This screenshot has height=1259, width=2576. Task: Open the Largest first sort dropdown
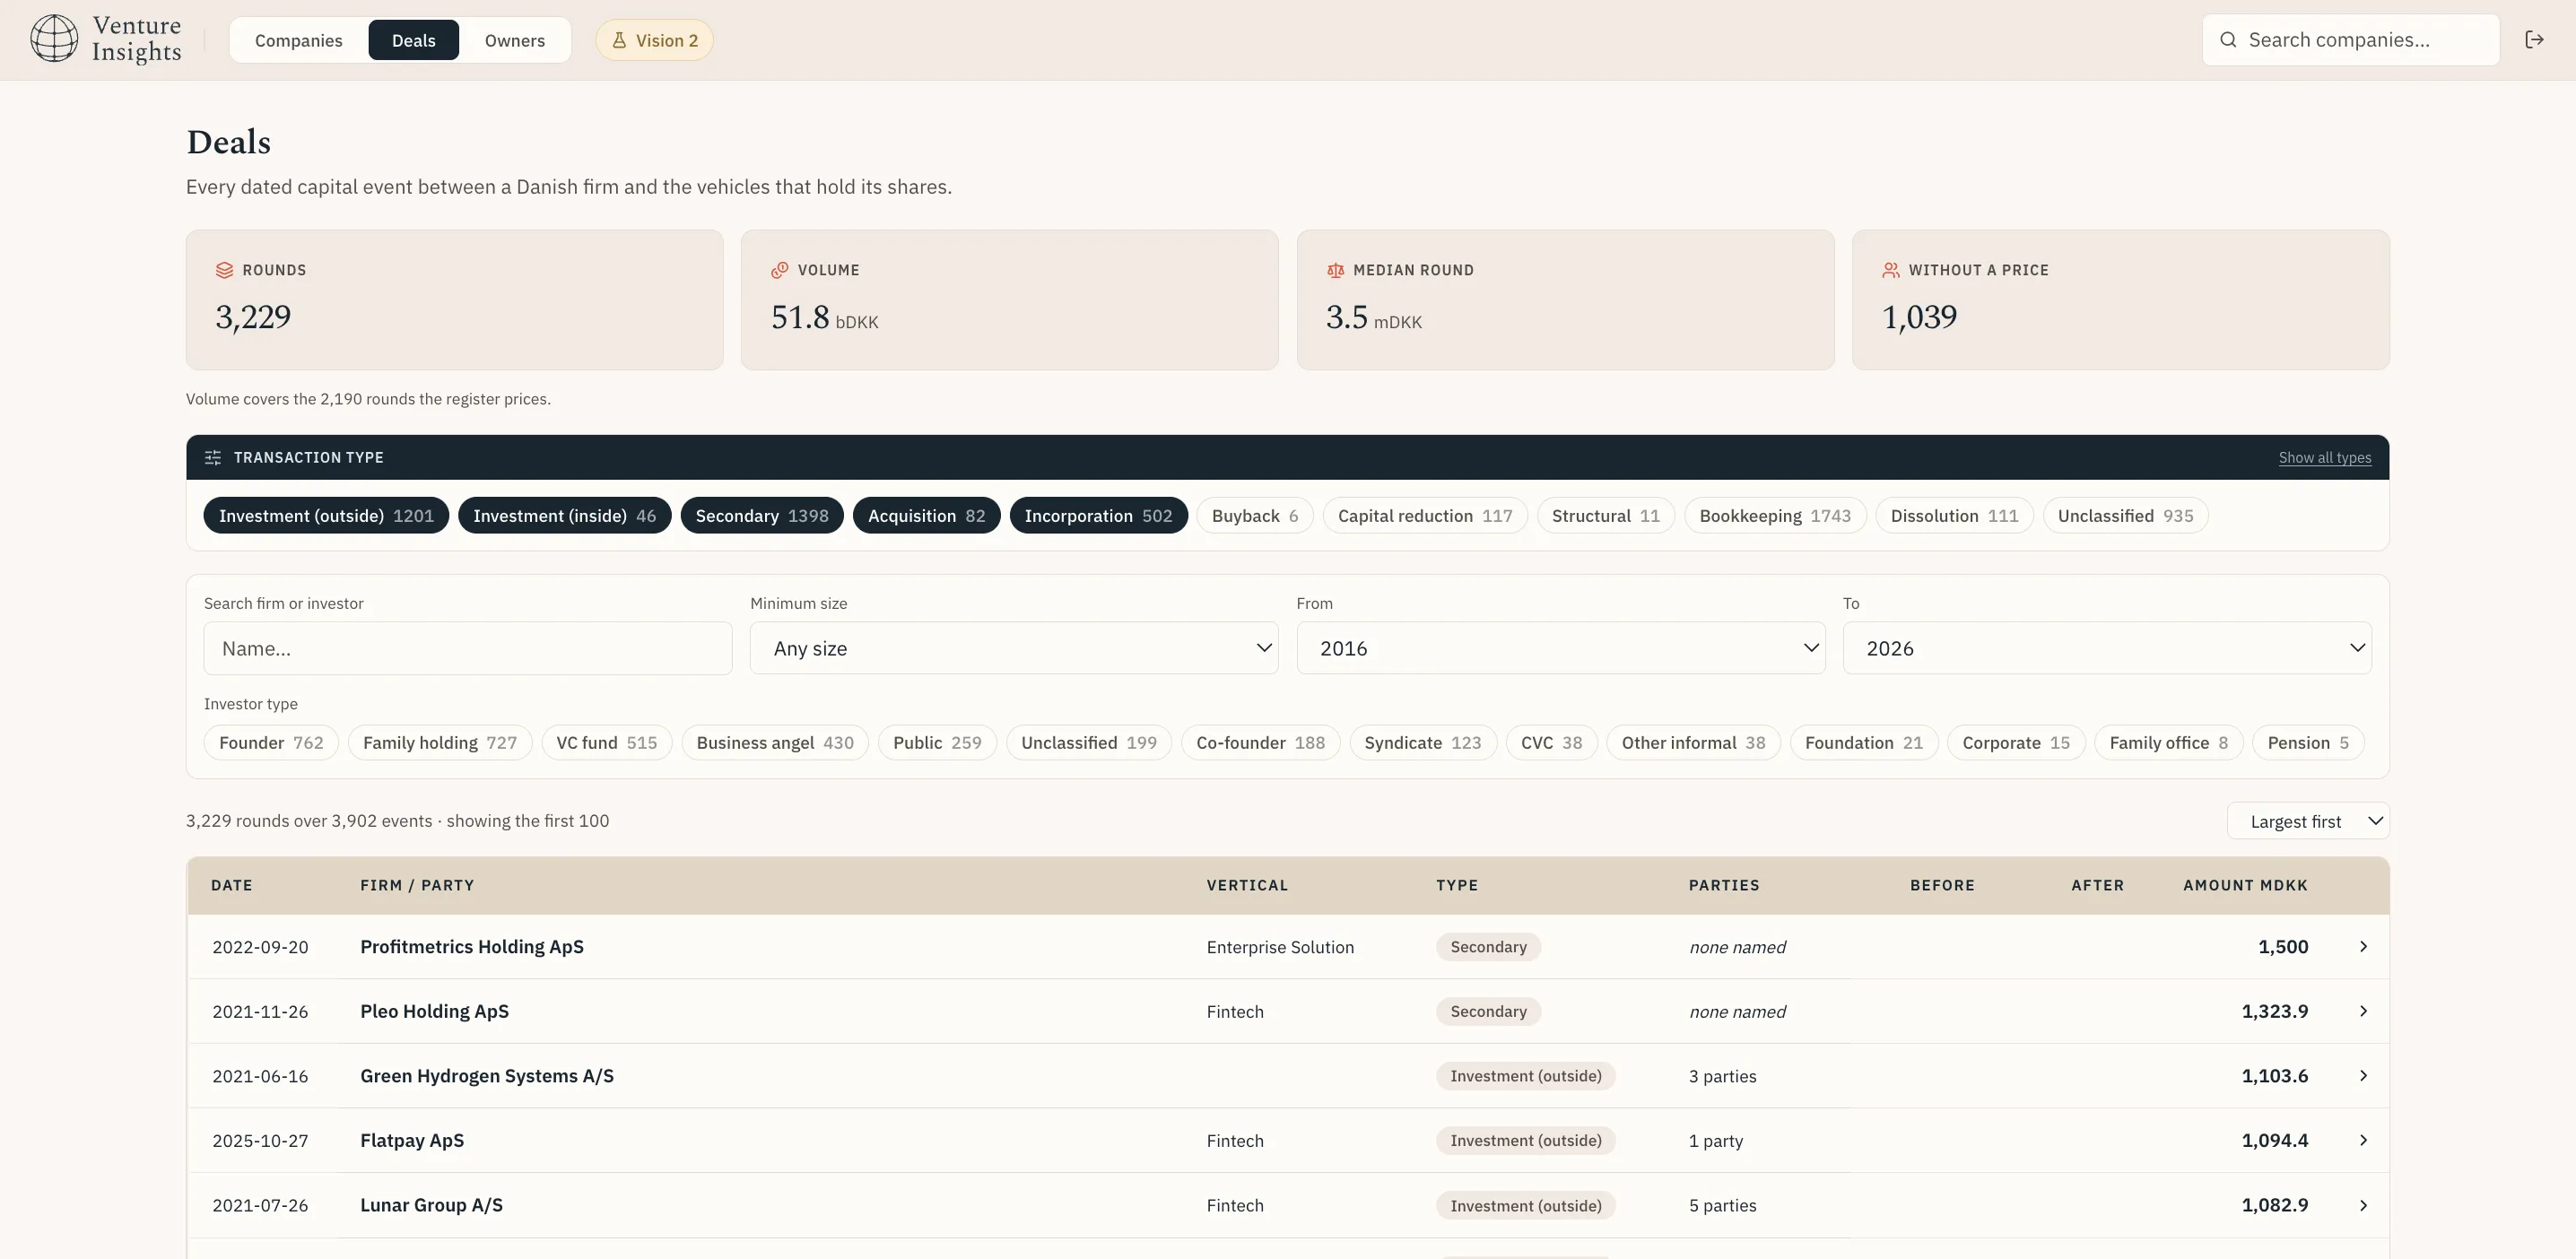click(x=2308, y=821)
